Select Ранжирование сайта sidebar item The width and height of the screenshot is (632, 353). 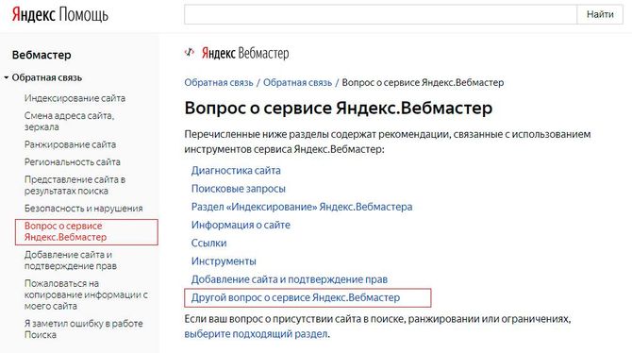click(70, 144)
